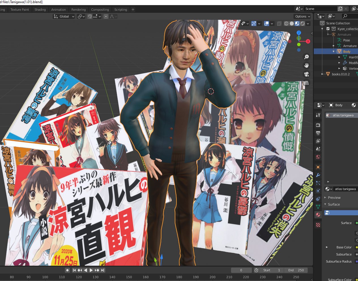Screen dimensions: 358x281
Task: Select the Pose item in outliner
Action: pyautogui.click(x=346, y=40)
